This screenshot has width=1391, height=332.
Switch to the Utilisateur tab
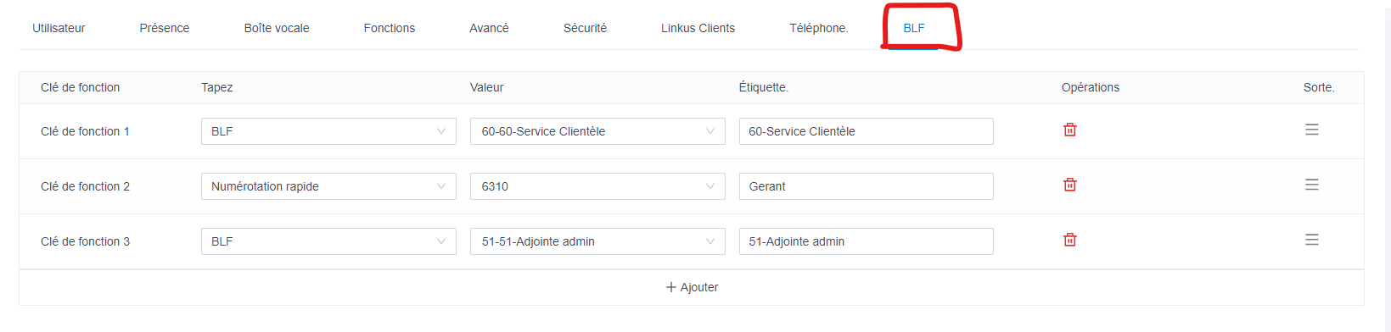coord(59,28)
